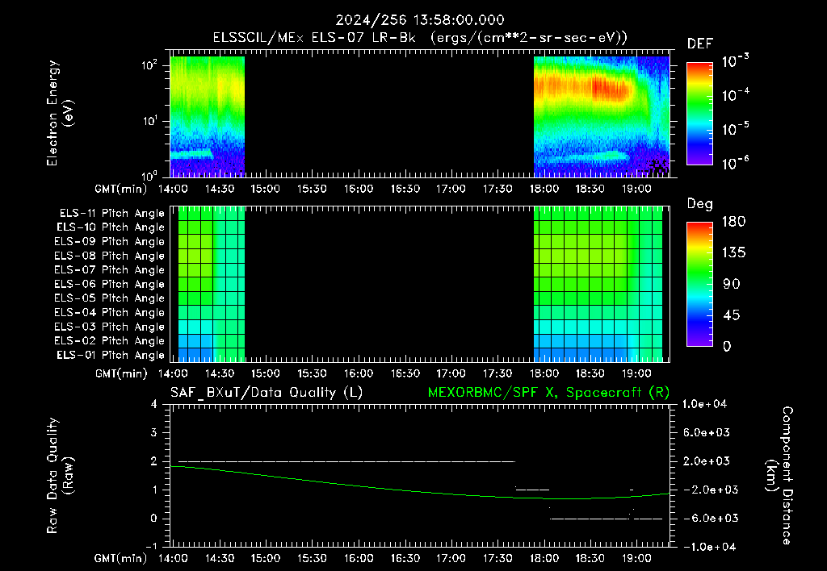The height and width of the screenshot is (571, 827).
Task: Select the 'ELS-06 Pitch Angle' row label
Action: pyautogui.click(x=110, y=284)
